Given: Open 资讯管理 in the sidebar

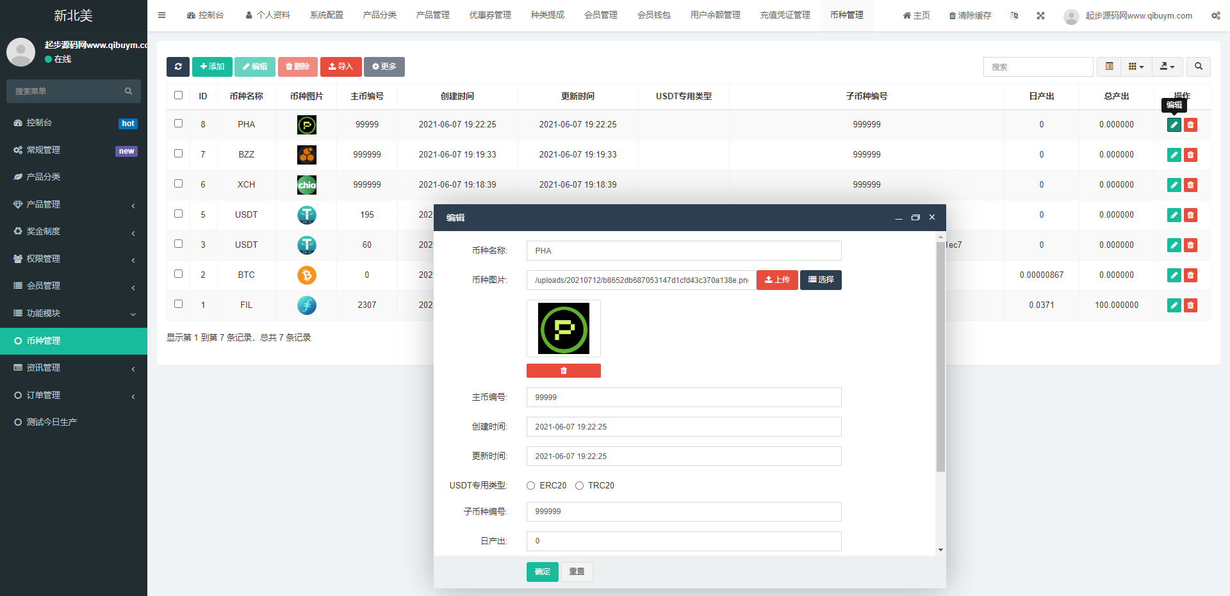Looking at the screenshot, I should pos(74,367).
